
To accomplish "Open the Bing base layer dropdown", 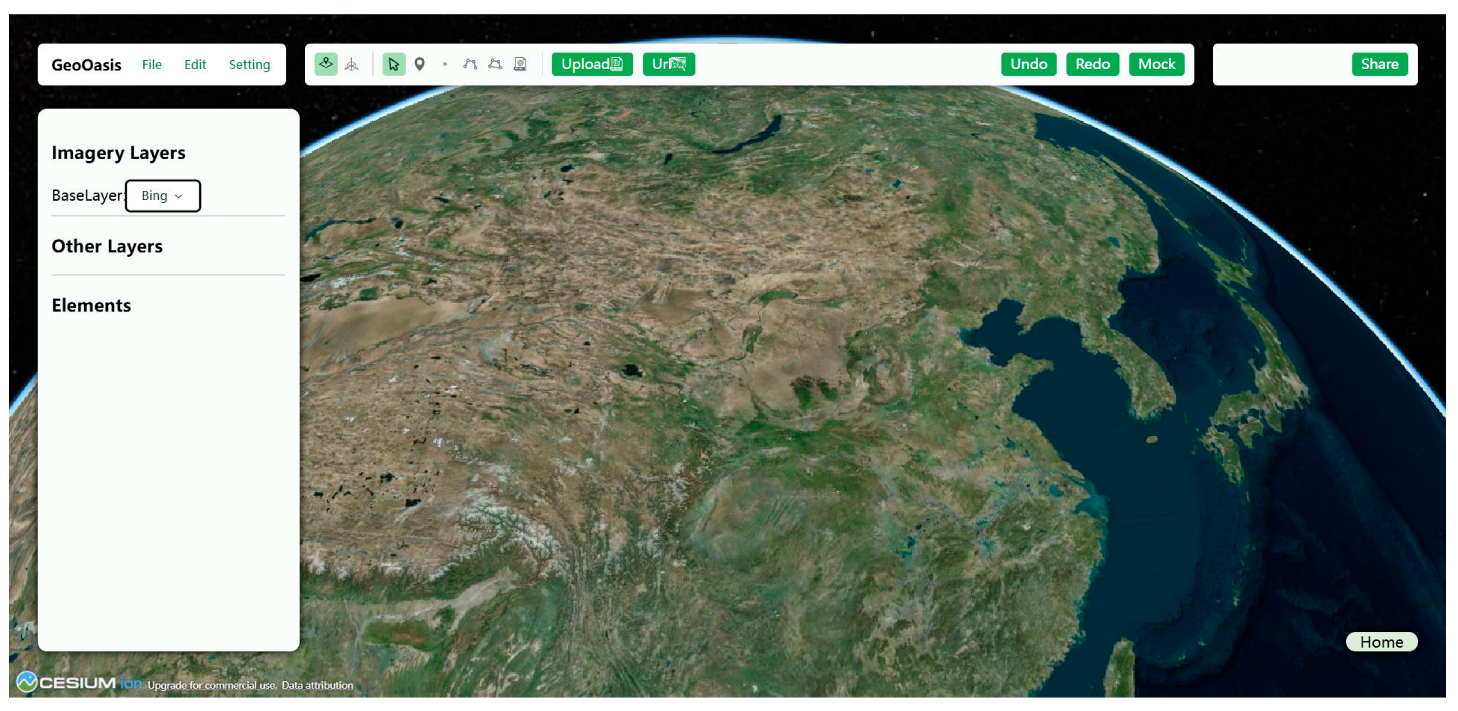I will click(x=162, y=196).
